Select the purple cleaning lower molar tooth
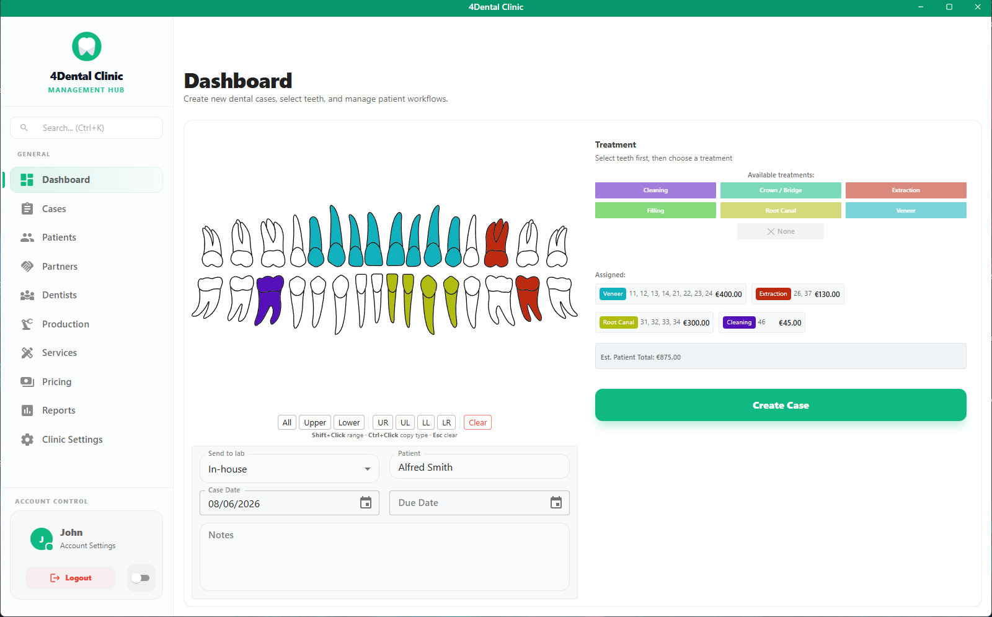This screenshot has height=617, width=992. point(270,300)
